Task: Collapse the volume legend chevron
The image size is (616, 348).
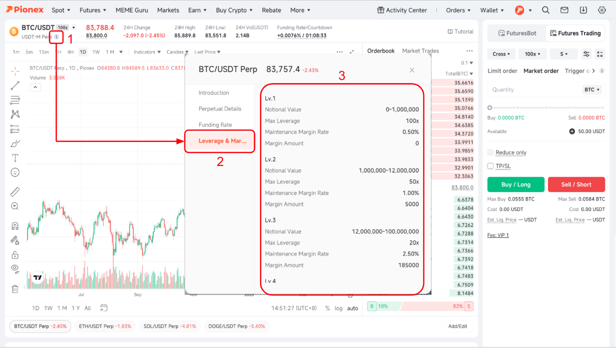Action: (35, 87)
